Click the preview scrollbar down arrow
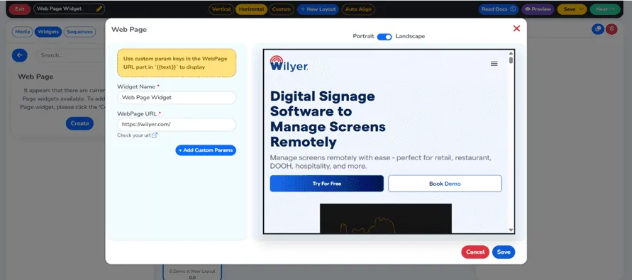 (x=511, y=230)
